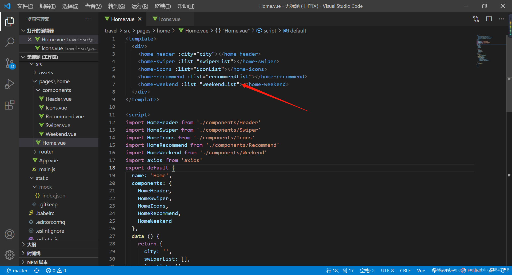Click the VS Code logo icon
Viewport: 512px width, 275px height.
pos(7,6)
